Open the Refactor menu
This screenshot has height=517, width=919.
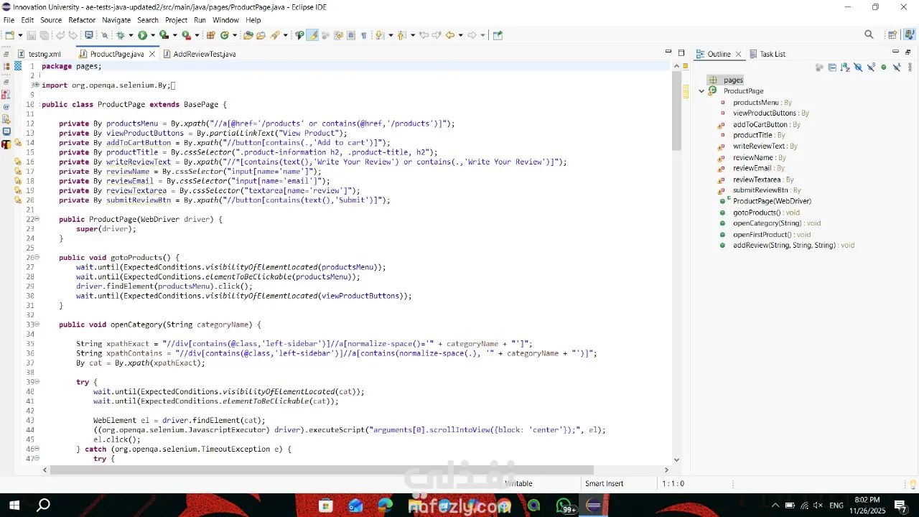tap(82, 20)
